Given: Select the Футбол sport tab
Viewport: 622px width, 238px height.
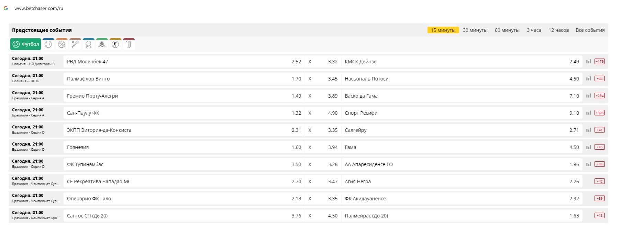Looking at the screenshot, I should (26, 45).
